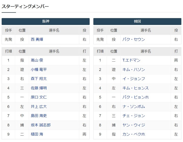Click 原口 文仁 player link

coord(39,97)
